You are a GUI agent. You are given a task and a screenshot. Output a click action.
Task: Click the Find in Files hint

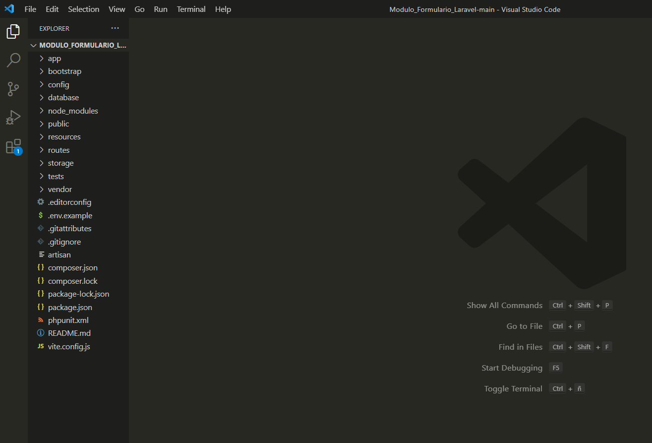(x=521, y=347)
